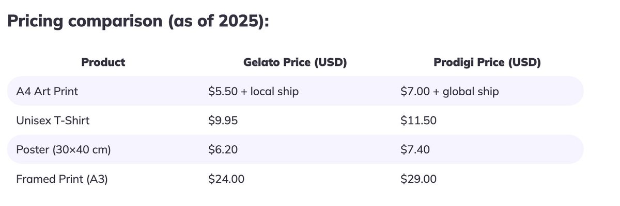The height and width of the screenshot is (206, 620).
Task: Click the $7.00 + global ship cell
Action: [450, 92]
